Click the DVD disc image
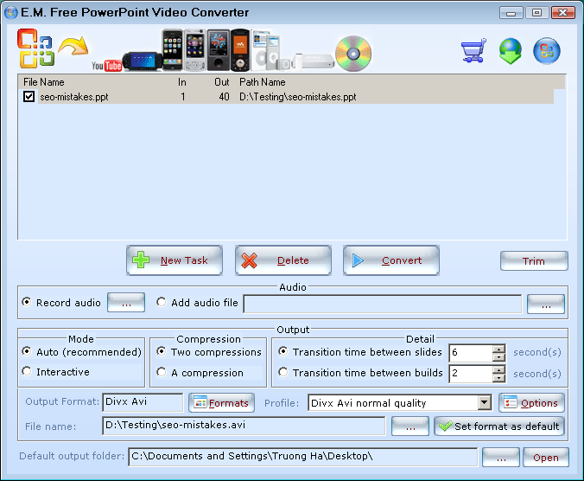Screen dimensions: 584x481 pos(353,54)
